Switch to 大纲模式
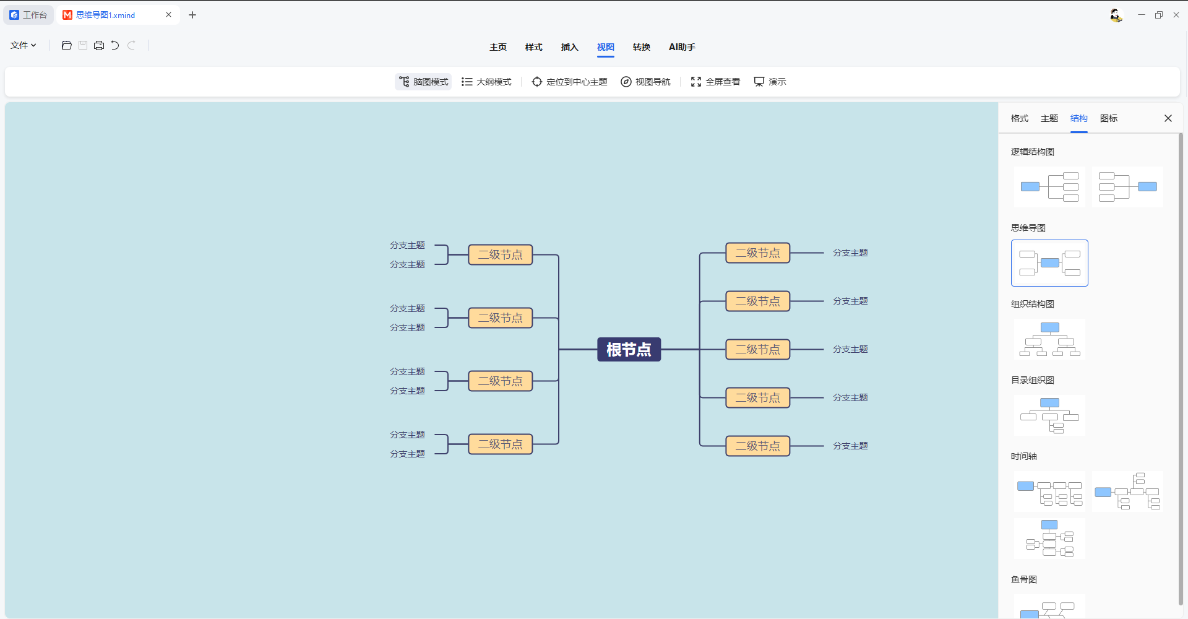This screenshot has width=1188, height=619. [487, 82]
